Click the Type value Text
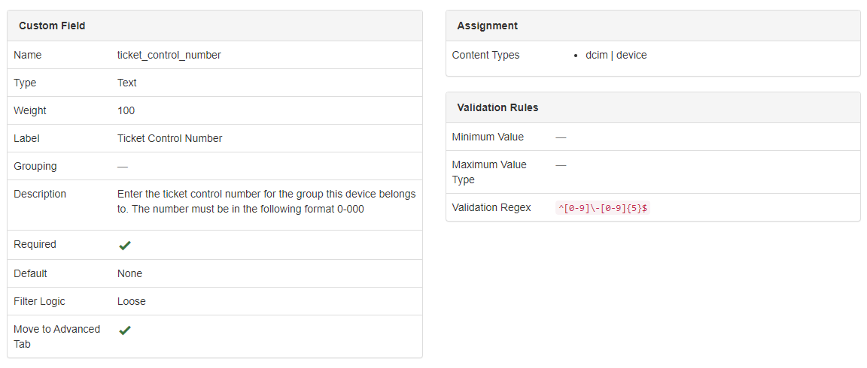 (x=127, y=83)
